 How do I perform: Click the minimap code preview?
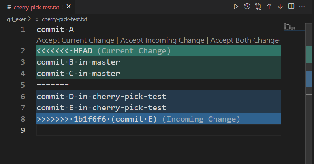[290, 27]
